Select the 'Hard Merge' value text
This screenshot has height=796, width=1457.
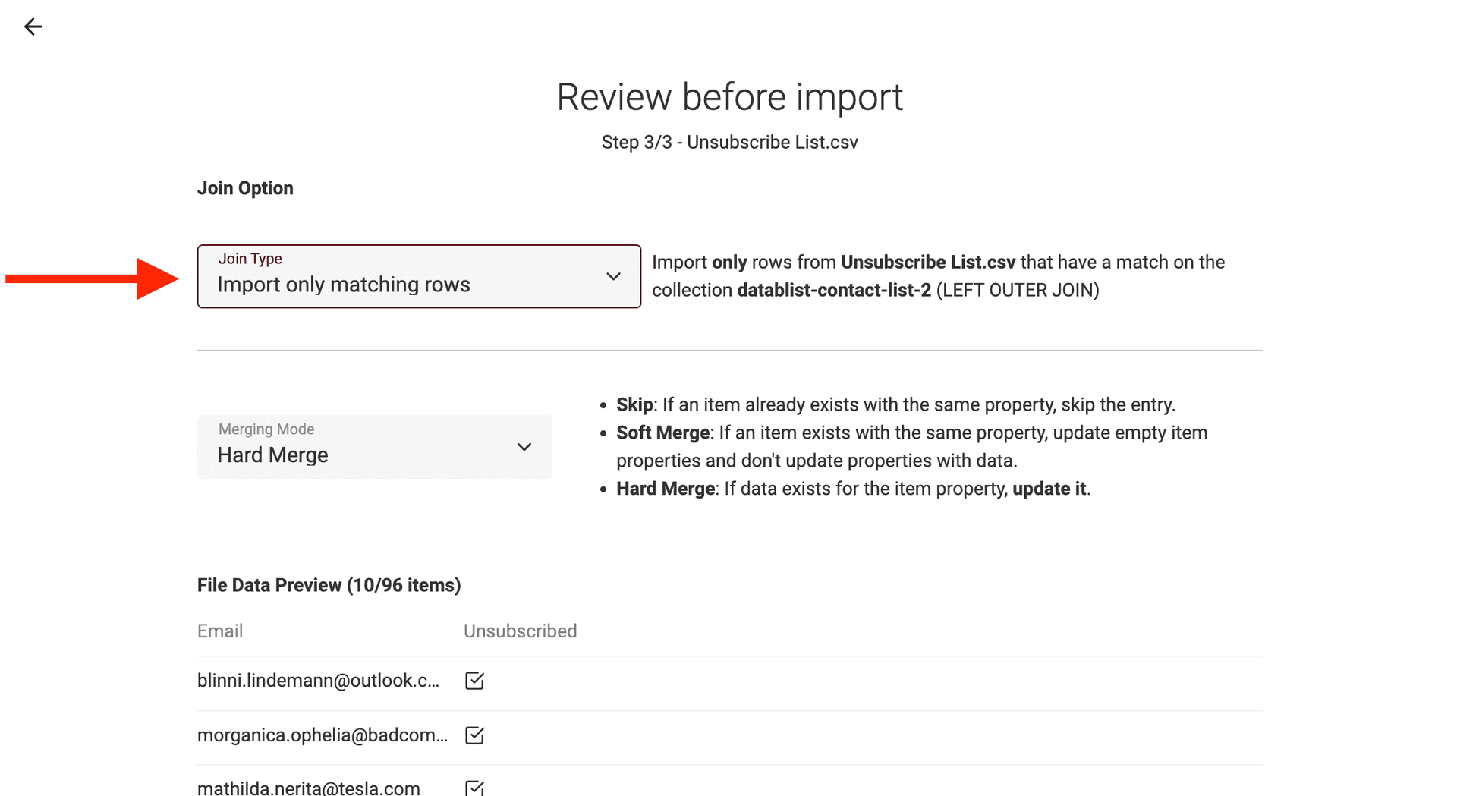click(x=272, y=455)
